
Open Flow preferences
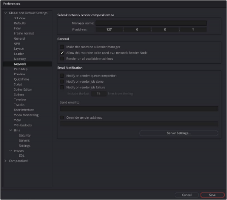point(17,28)
